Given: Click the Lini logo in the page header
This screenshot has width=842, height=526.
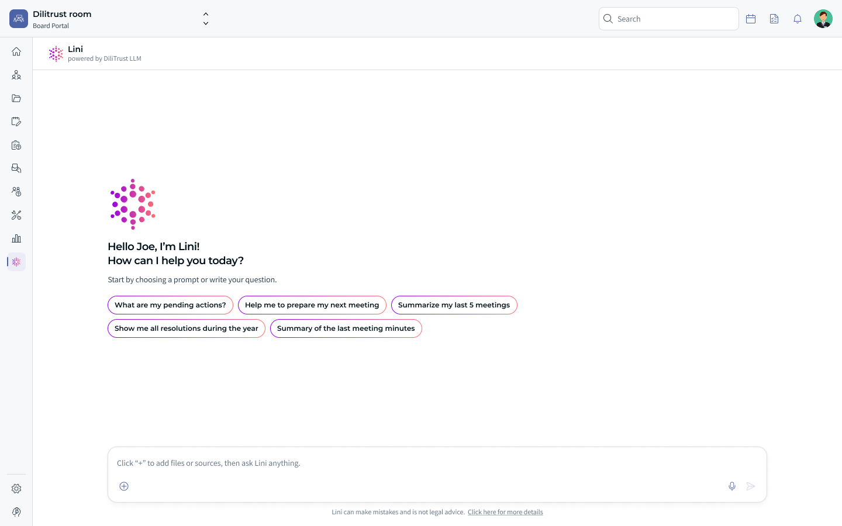Looking at the screenshot, I should pyautogui.click(x=56, y=54).
